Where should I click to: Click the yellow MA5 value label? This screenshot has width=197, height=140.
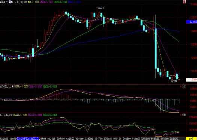coord(34,2)
